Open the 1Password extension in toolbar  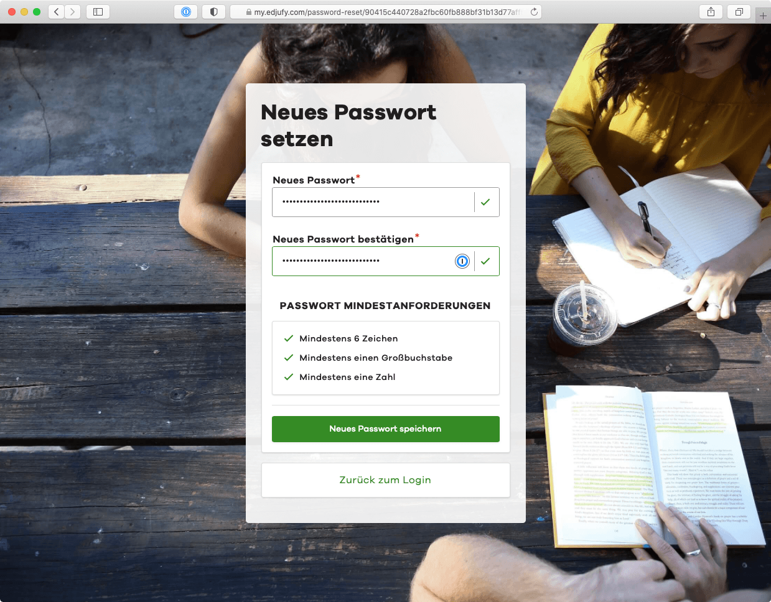186,12
